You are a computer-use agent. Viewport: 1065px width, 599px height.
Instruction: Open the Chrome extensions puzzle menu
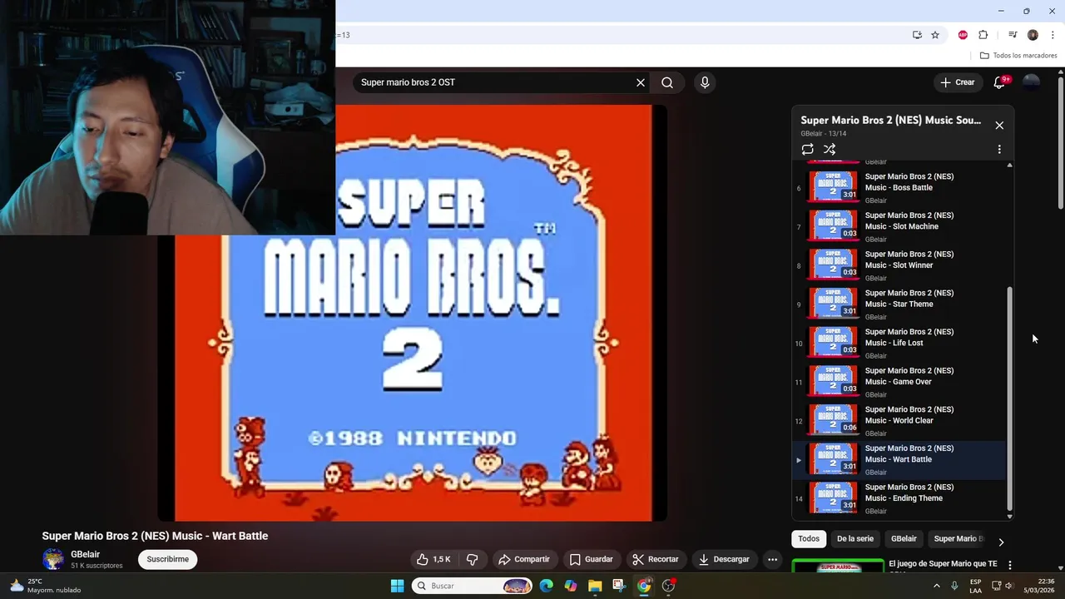(983, 35)
